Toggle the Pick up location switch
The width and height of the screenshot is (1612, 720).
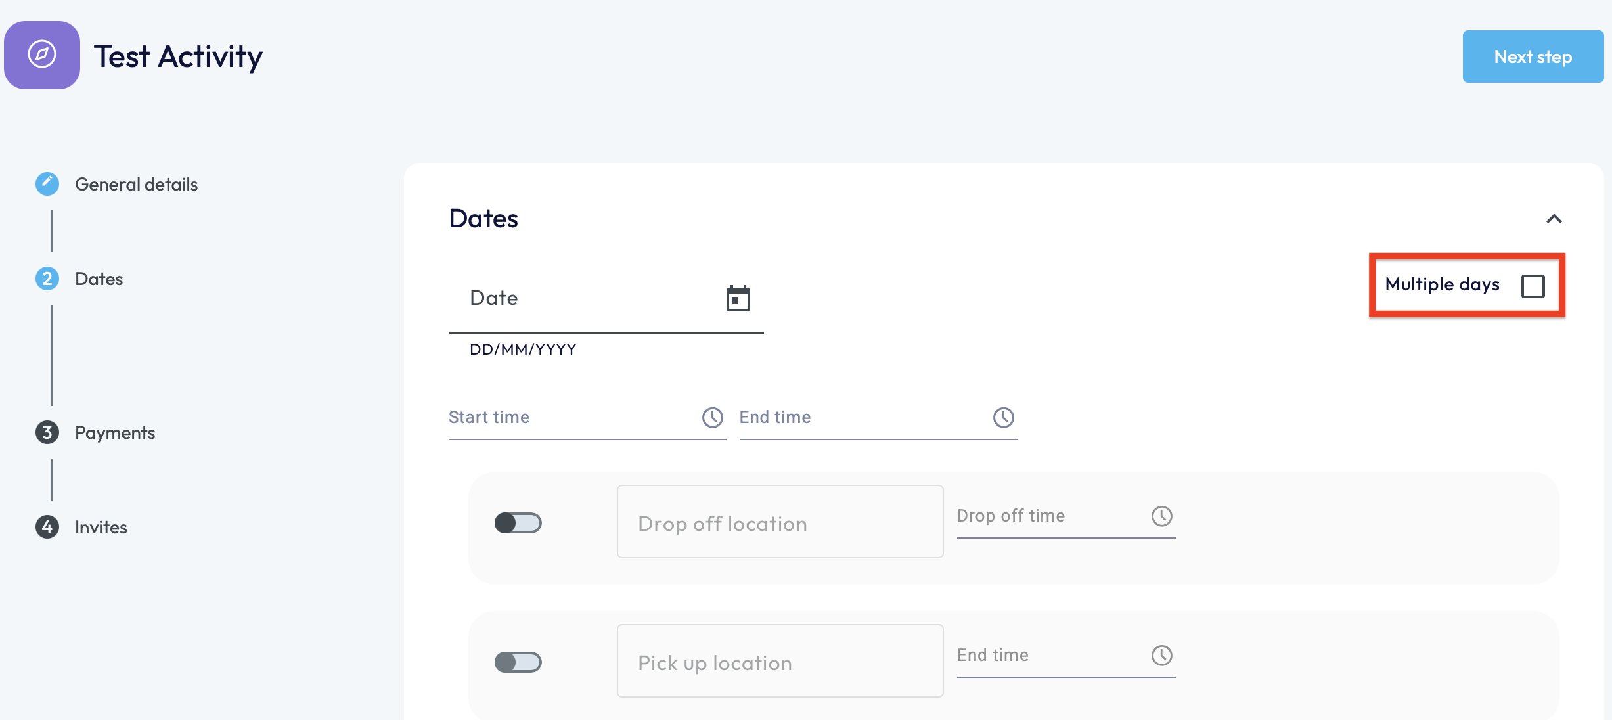coord(518,662)
